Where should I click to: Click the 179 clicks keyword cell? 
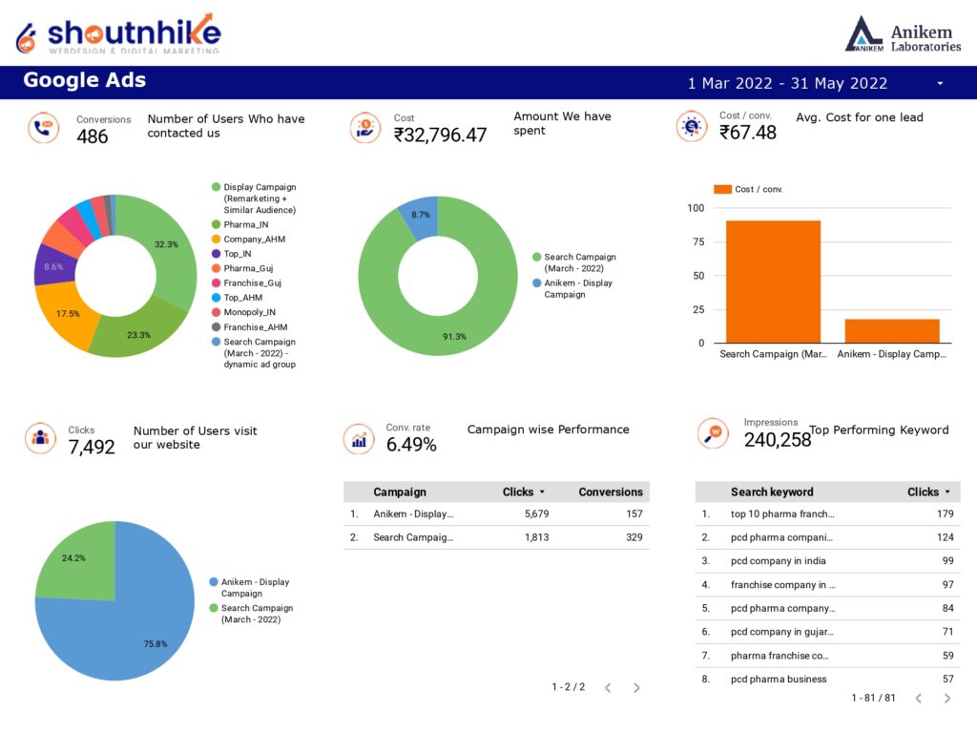pos(946,514)
